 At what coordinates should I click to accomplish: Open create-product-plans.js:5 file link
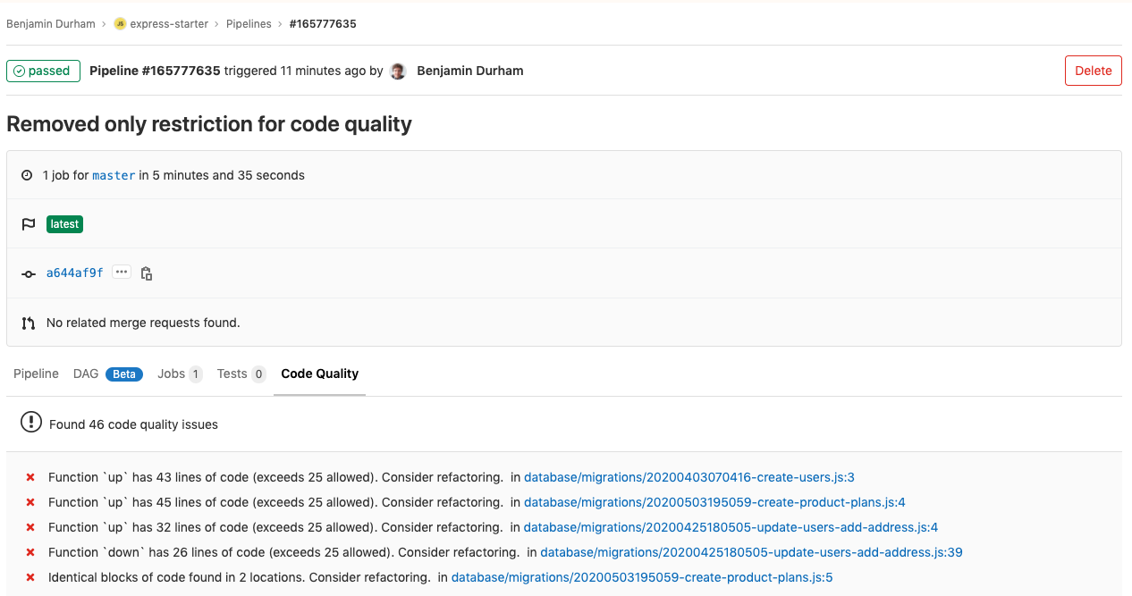(x=642, y=577)
